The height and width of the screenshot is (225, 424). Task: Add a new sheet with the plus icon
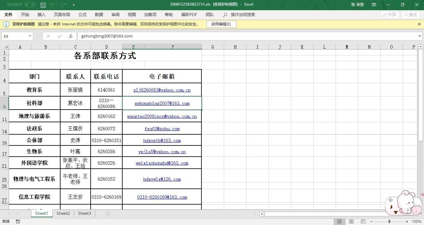click(x=108, y=214)
